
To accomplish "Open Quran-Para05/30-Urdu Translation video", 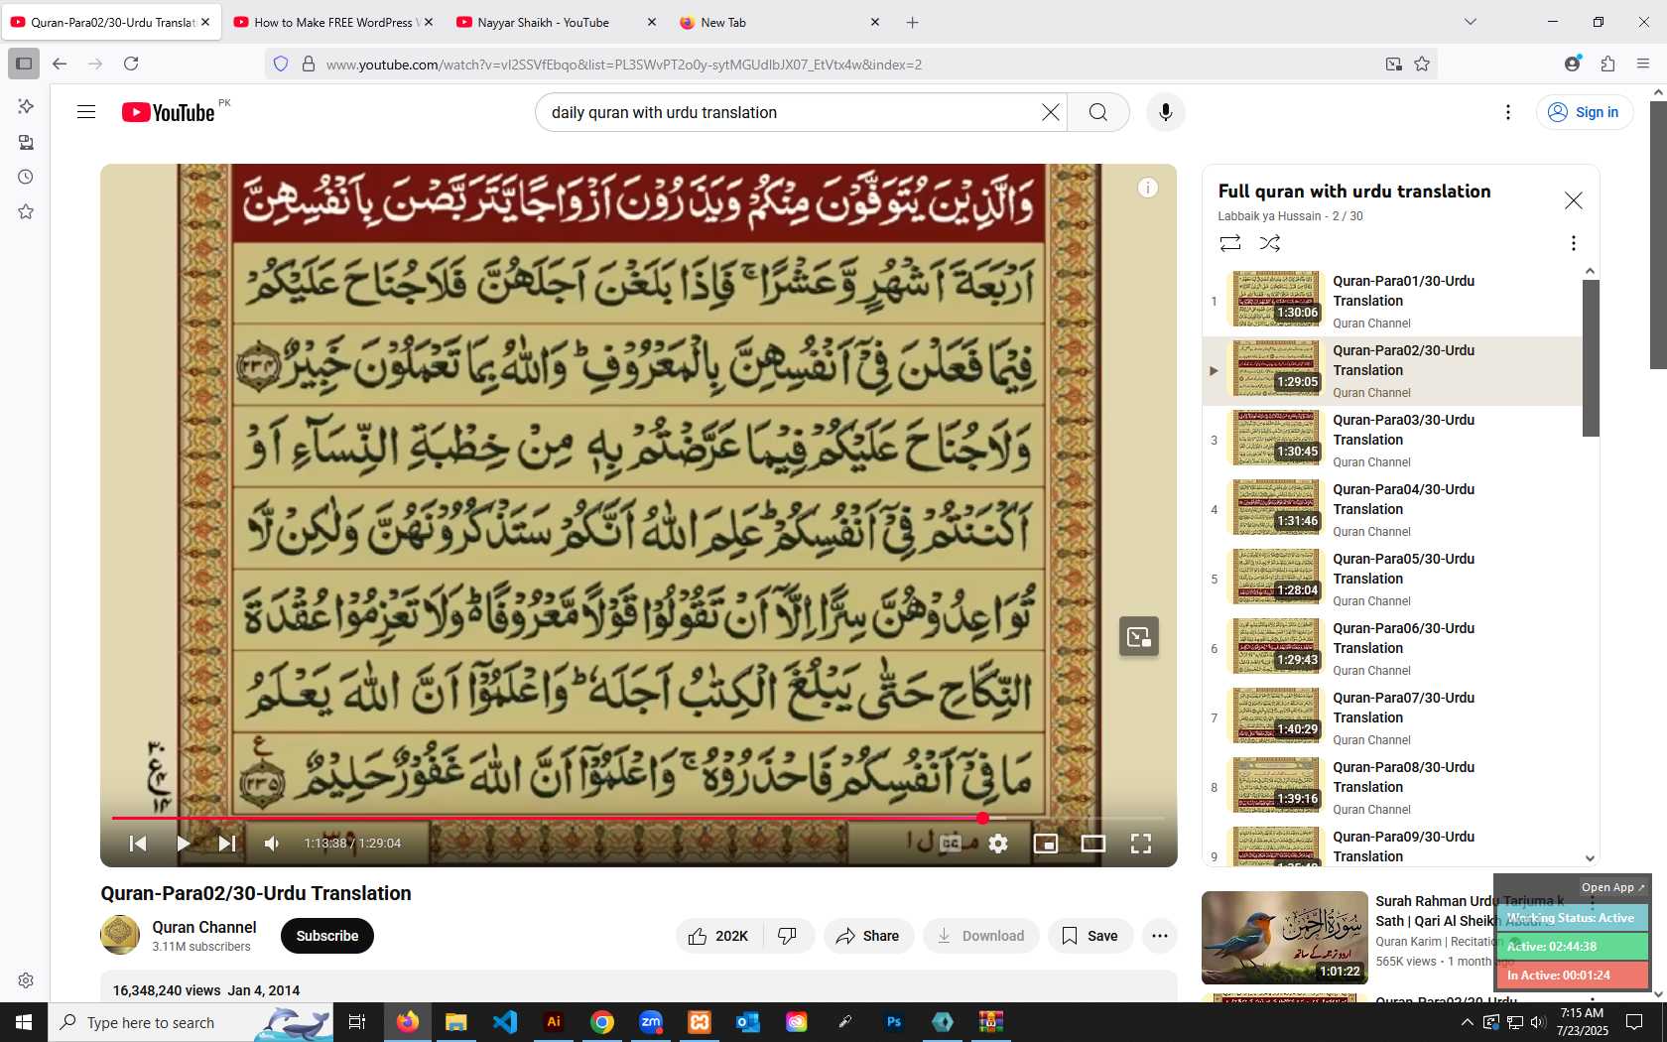I will (1391, 580).
